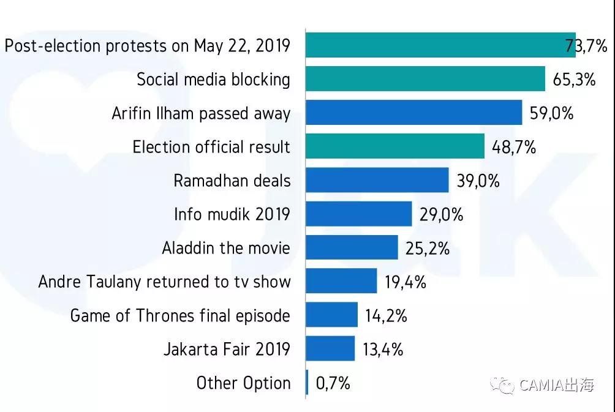This screenshot has width=615, height=412.
Task: Select the 48,7% data label
Action: point(514,147)
